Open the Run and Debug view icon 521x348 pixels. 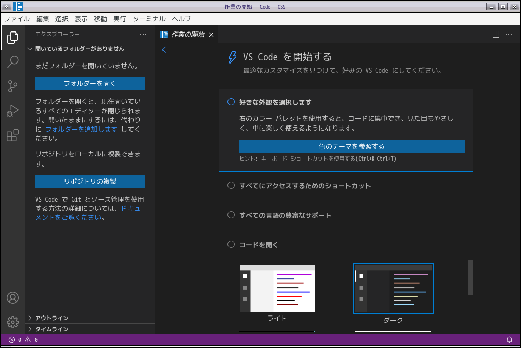[x=13, y=111]
